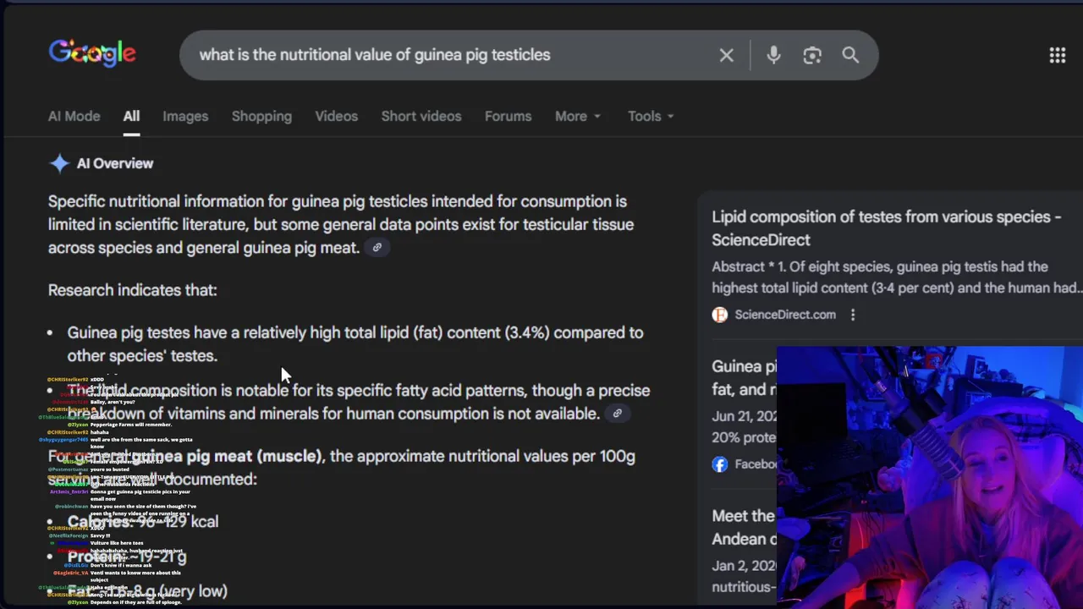Click the AI Overview sparkle icon
This screenshot has height=609, width=1083.
[x=59, y=164]
